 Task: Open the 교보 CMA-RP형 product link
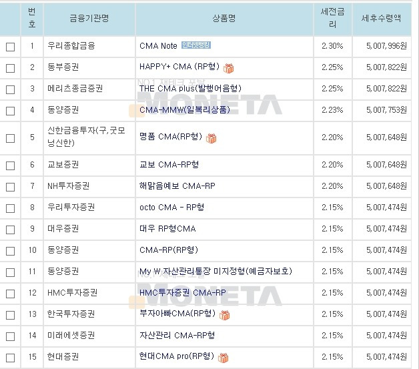[x=169, y=164]
